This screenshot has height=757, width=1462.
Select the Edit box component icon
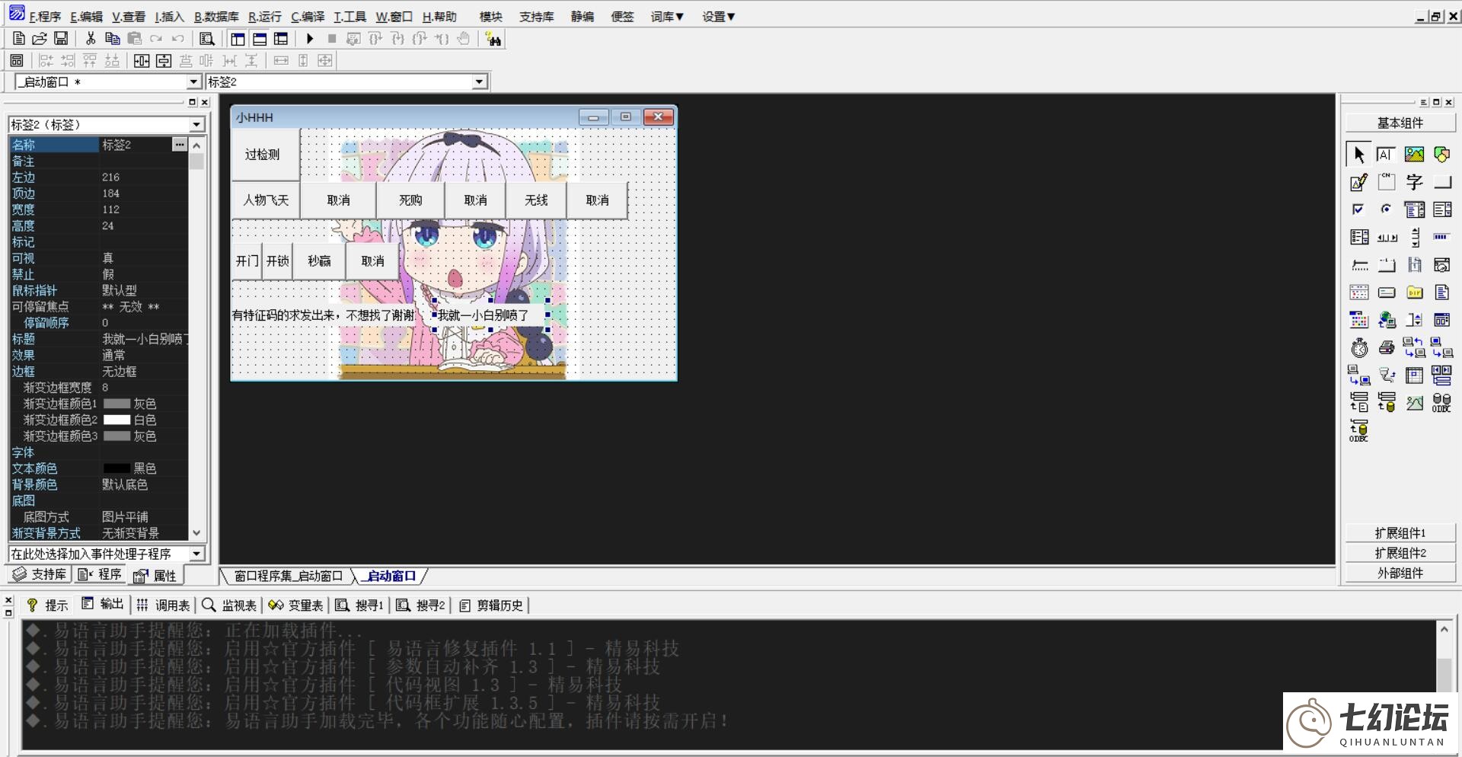[1387, 155]
